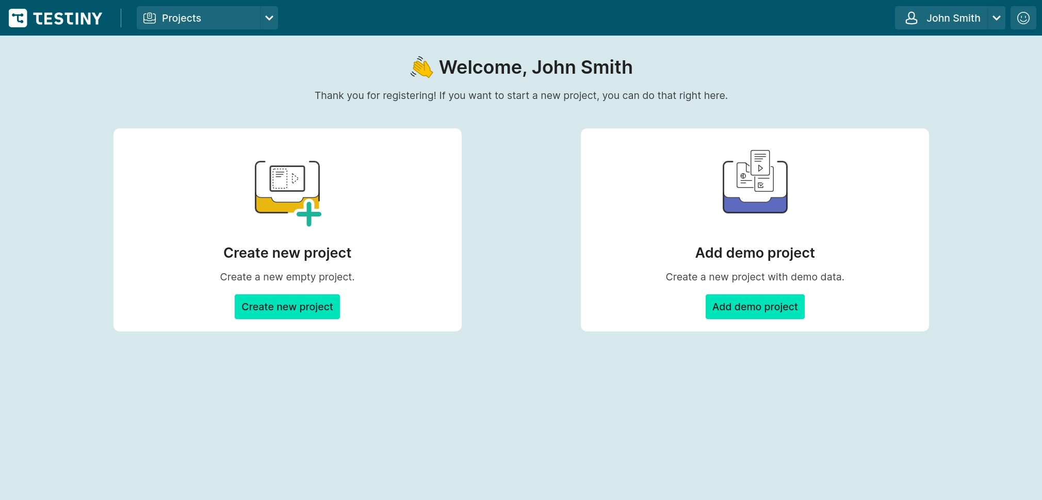Click the 'Create new project' card heading
This screenshot has width=1042, height=500.
click(287, 253)
